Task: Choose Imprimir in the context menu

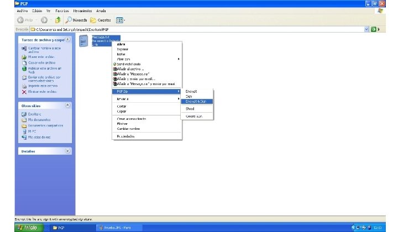Action: (x=147, y=49)
